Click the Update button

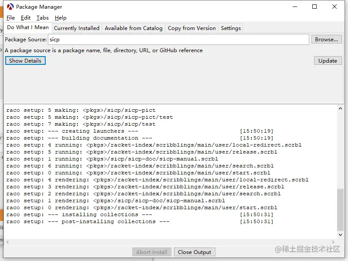tap(328, 60)
